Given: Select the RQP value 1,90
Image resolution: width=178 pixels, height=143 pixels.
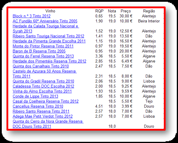Looking at the screenshot, I should click(99, 21).
